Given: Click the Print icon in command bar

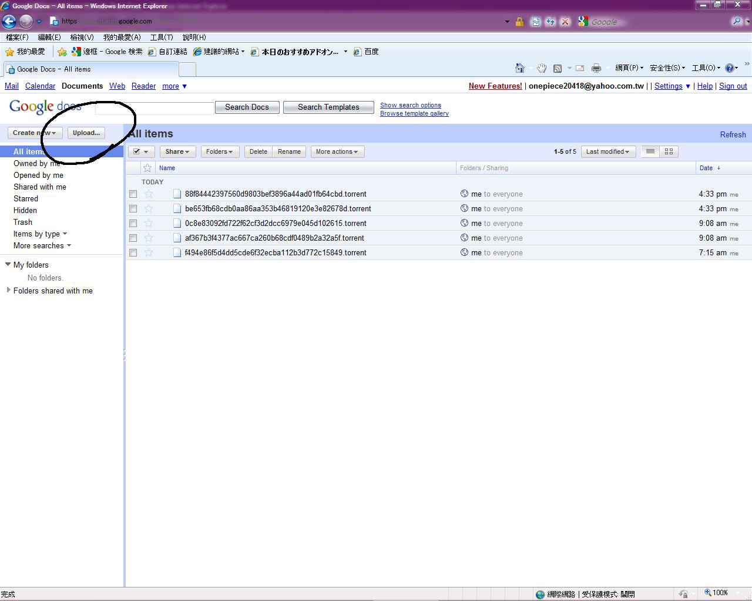Looking at the screenshot, I should (x=596, y=68).
